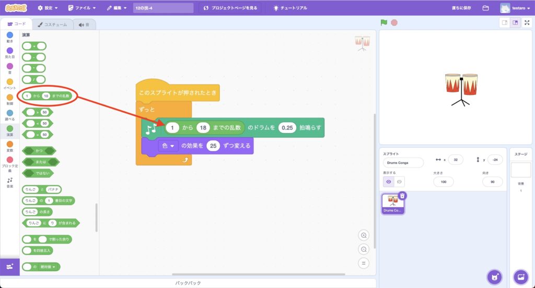Click the りんご と バナナ join block
Image resolution: width=535 pixels, height=288 pixels.
click(42, 189)
